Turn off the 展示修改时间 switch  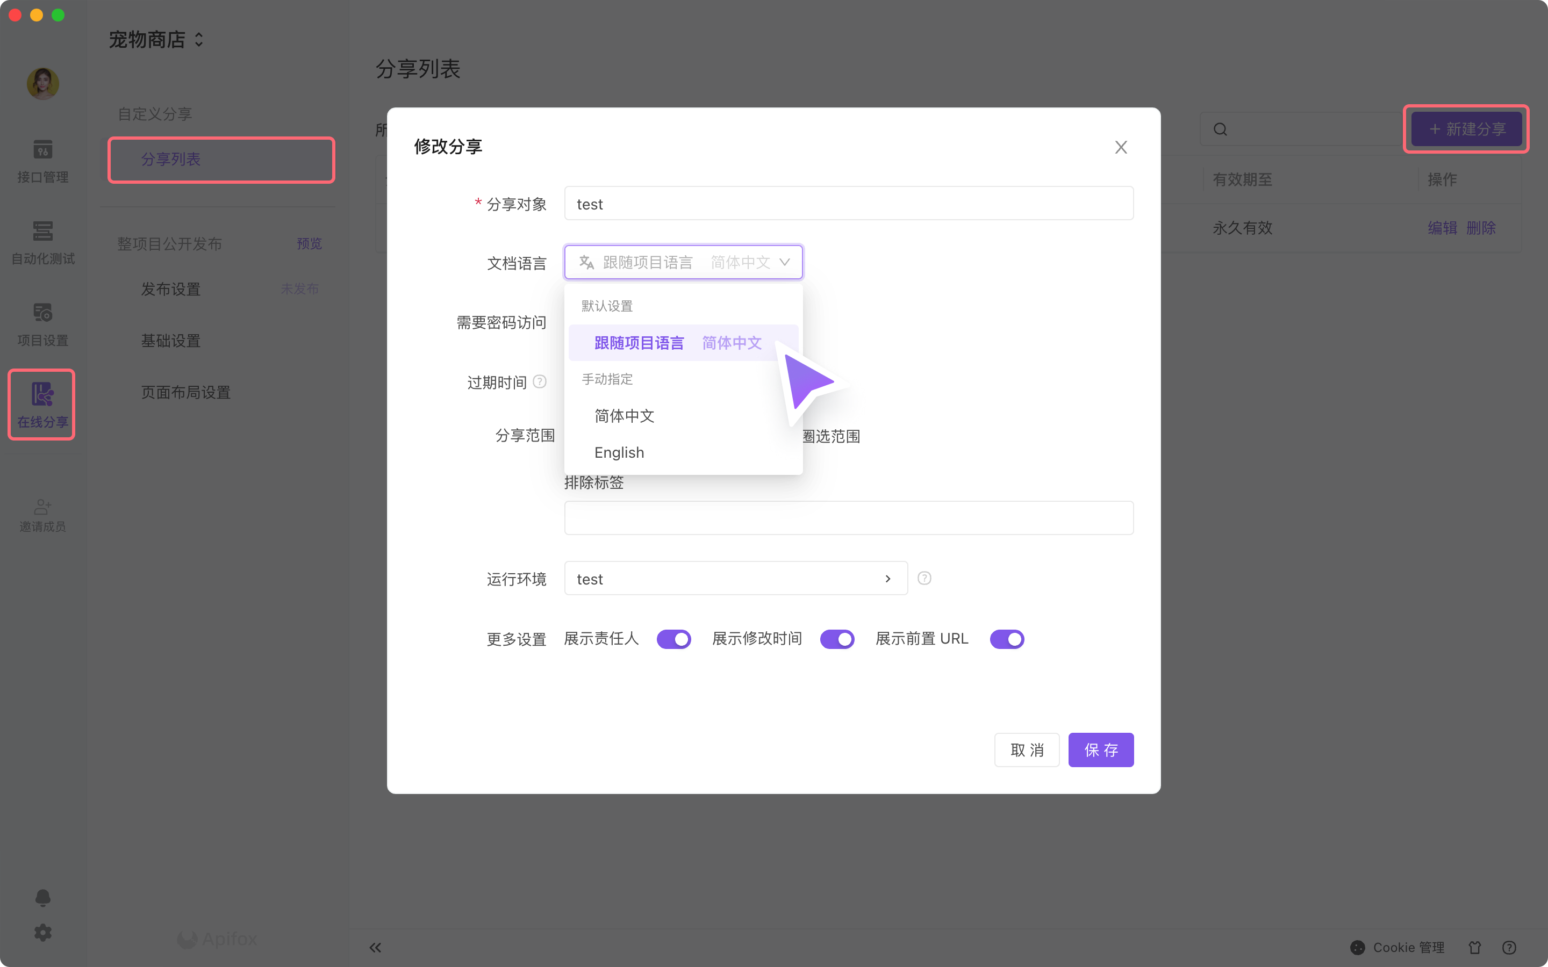[x=837, y=639]
